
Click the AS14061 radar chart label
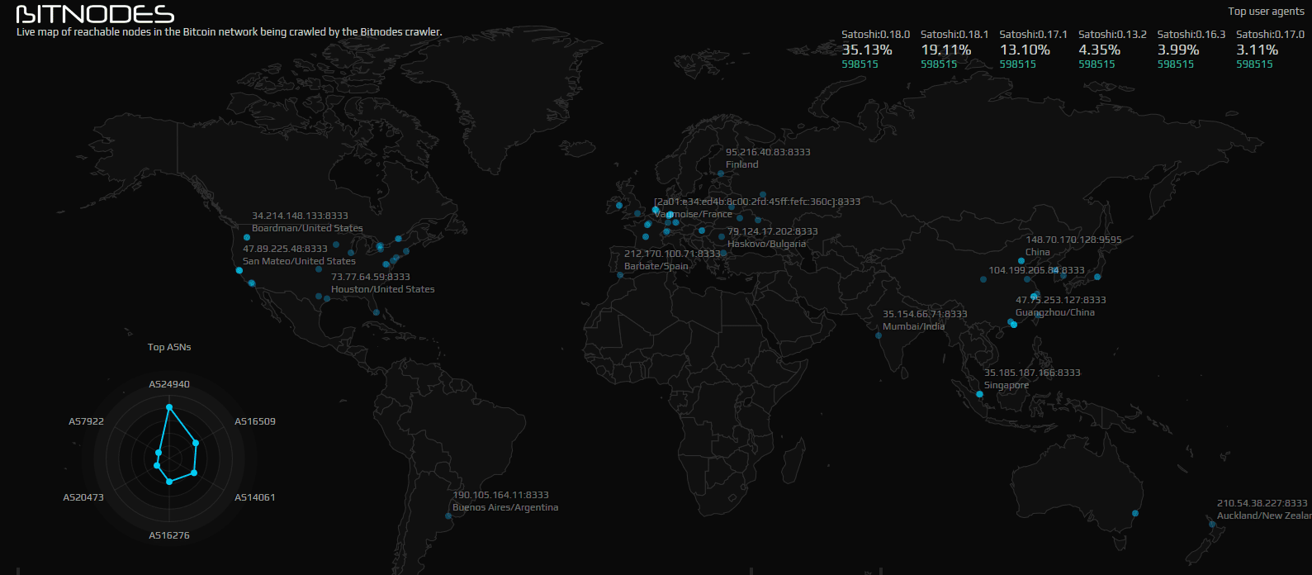(x=255, y=497)
